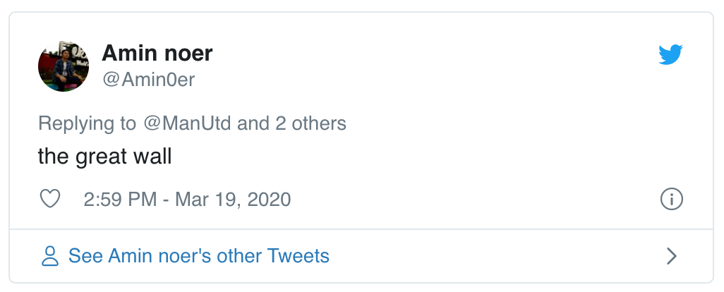The width and height of the screenshot is (724, 292).
Task: Open the 2:59 PM timestamp link
Action: 120,199
